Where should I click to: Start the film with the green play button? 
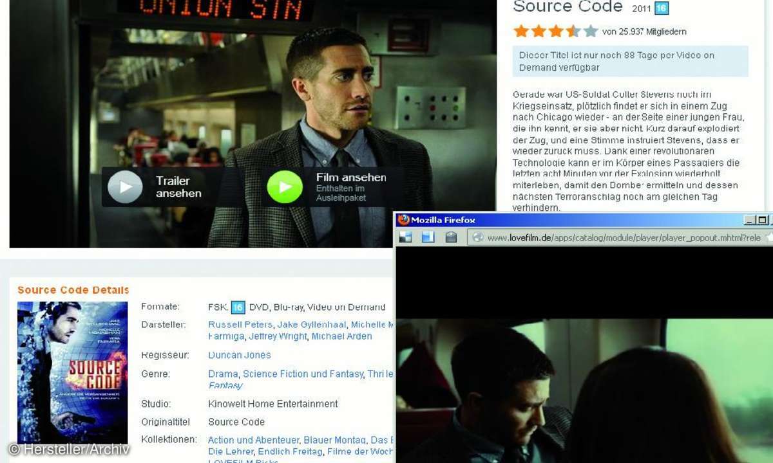(285, 187)
